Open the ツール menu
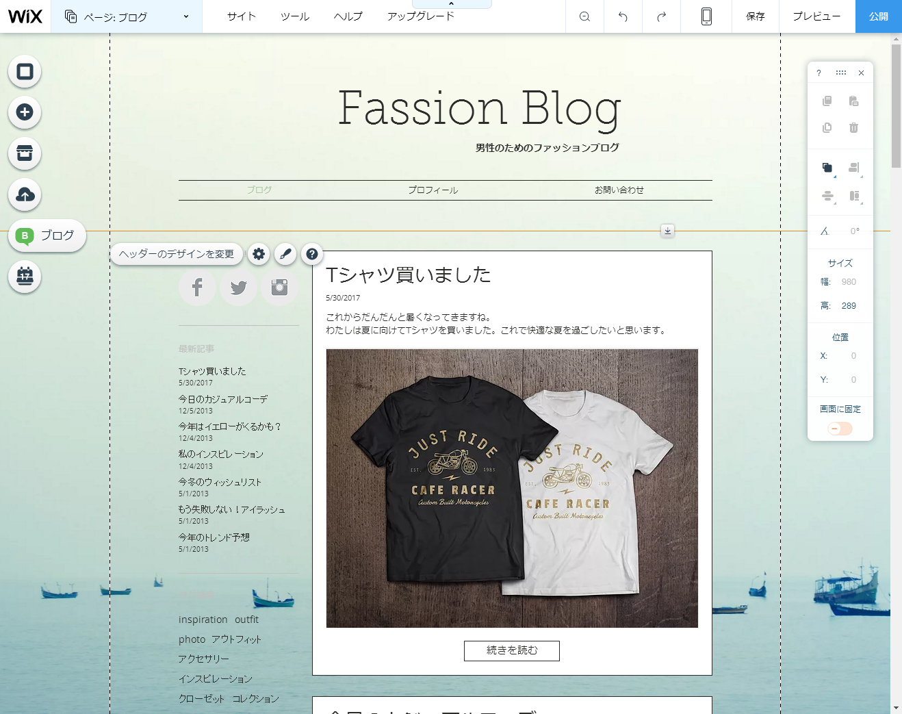 click(295, 16)
